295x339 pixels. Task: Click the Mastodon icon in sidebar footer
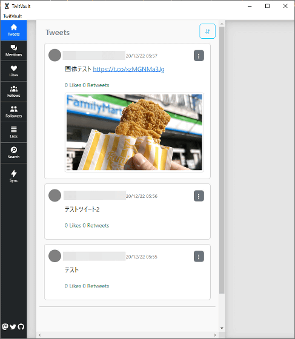click(x=5, y=327)
